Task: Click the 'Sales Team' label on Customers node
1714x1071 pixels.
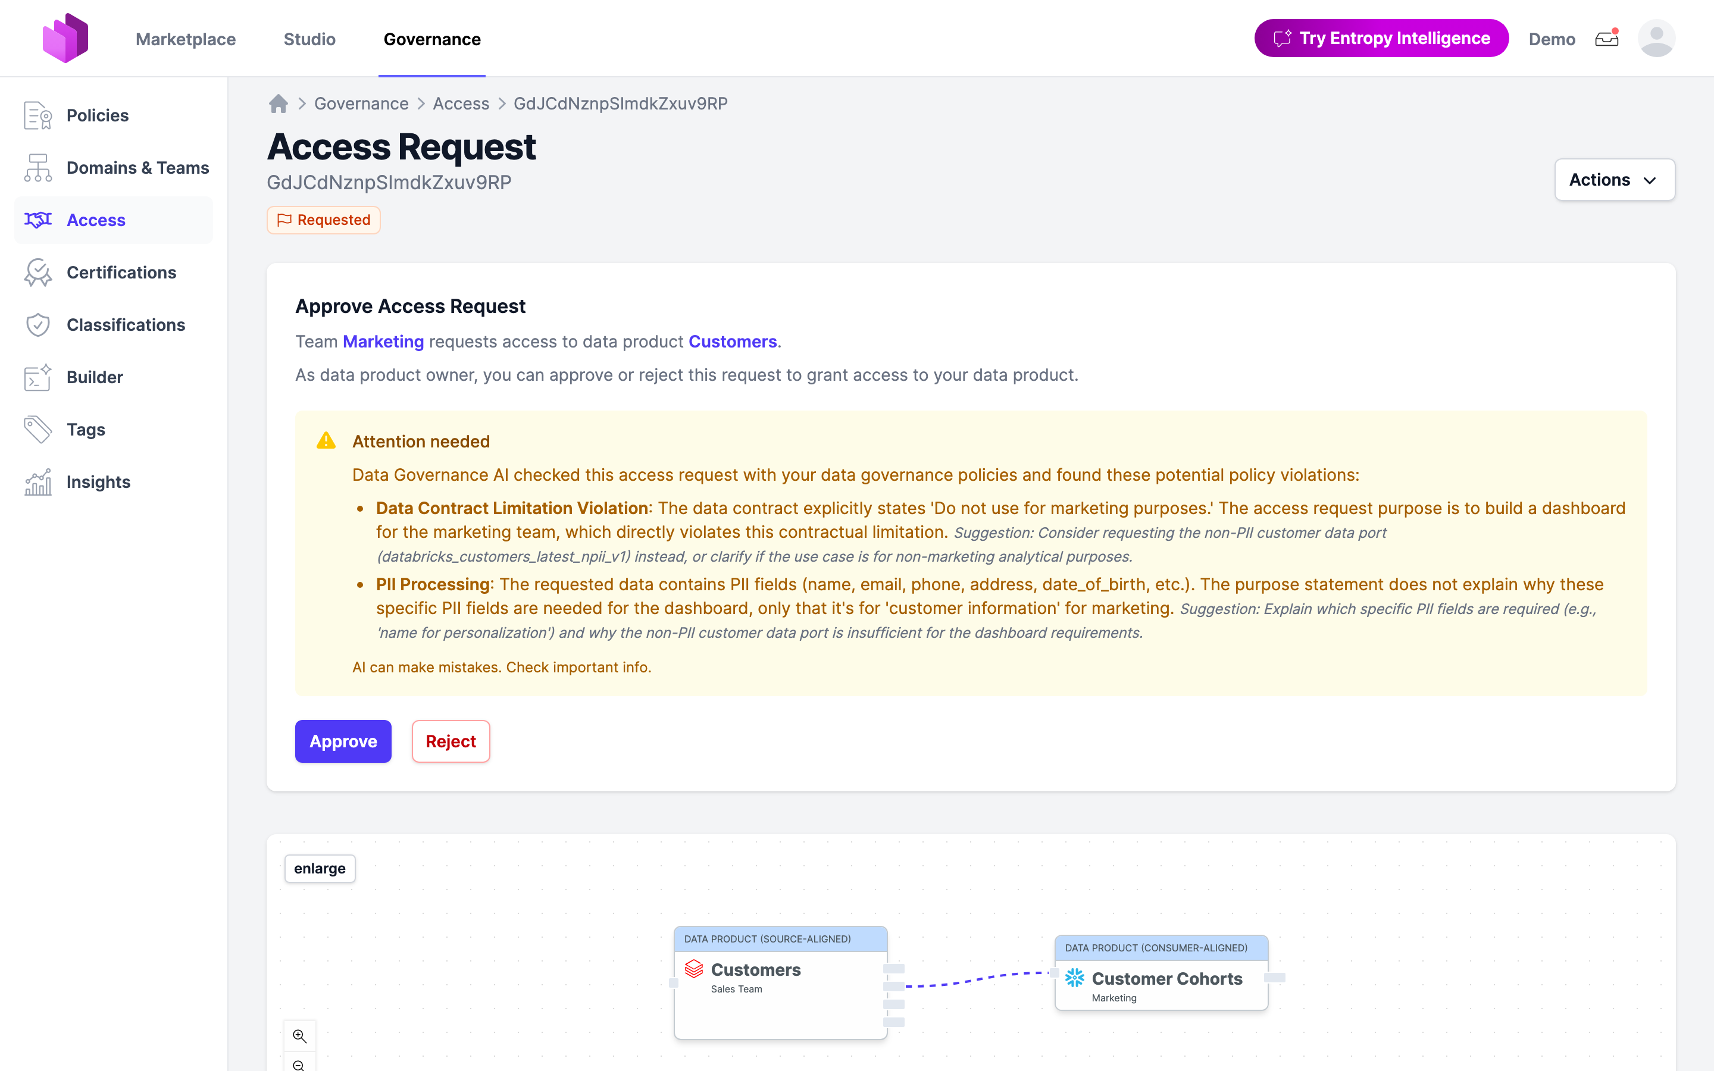Action: [737, 989]
